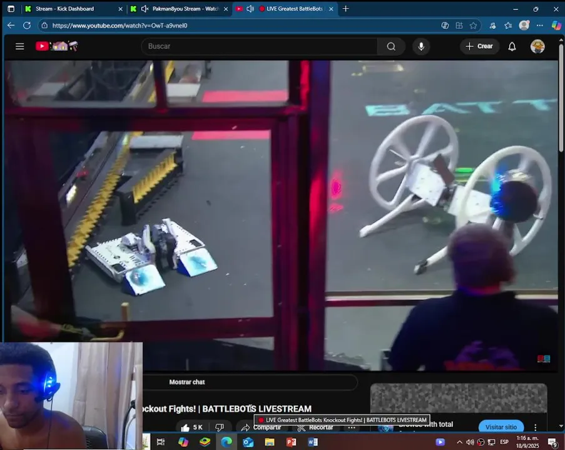Dislike the video with thumbs down
Viewport: 565px width, 450px height.
click(x=220, y=427)
